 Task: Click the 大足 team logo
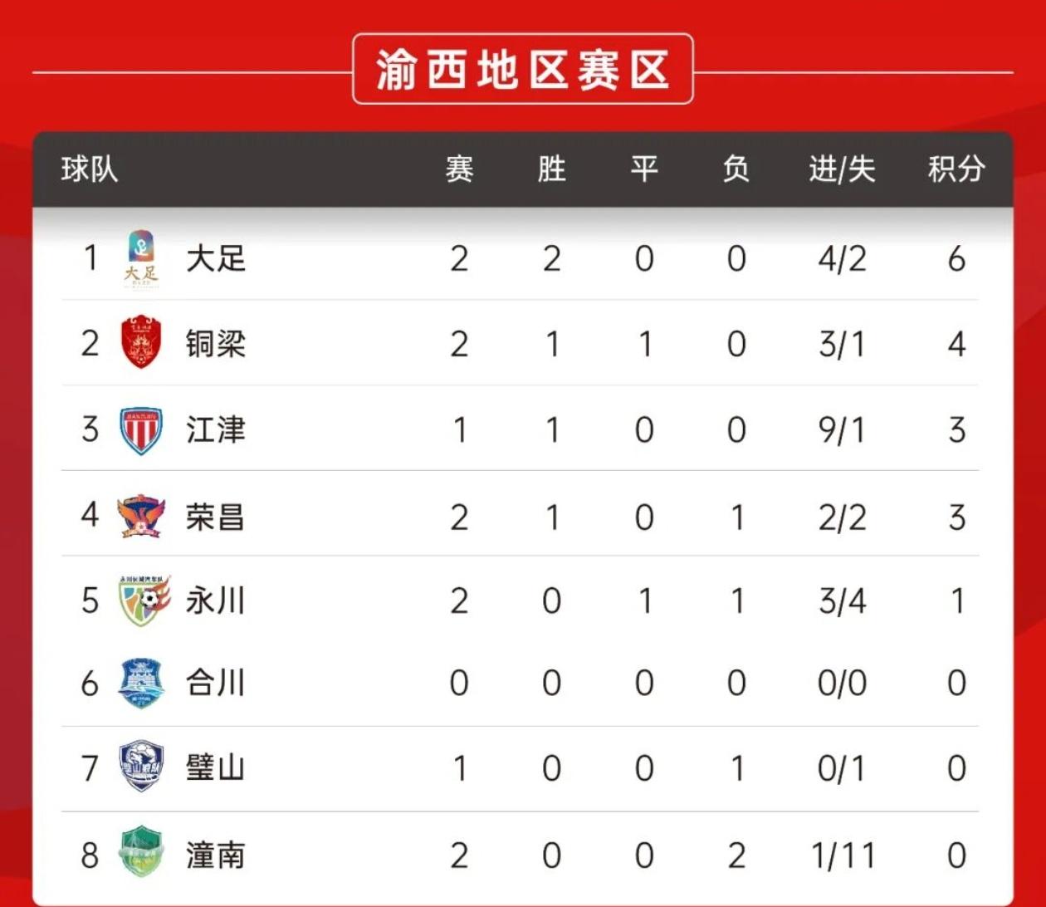coord(140,260)
